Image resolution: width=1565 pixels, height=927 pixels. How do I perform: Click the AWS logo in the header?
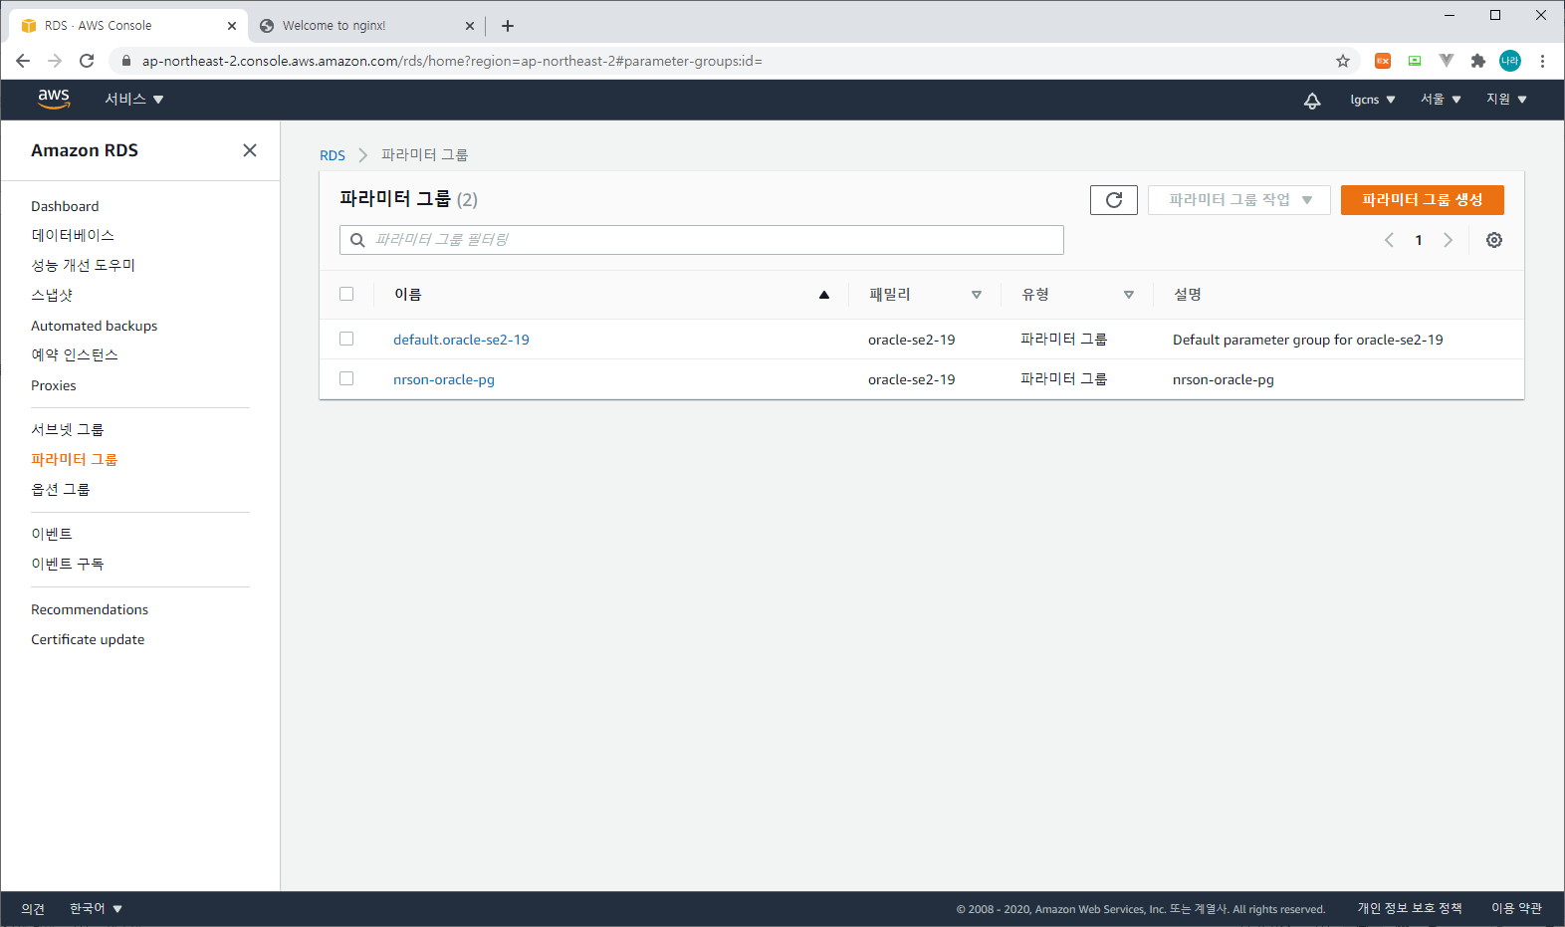tap(54, 99)
